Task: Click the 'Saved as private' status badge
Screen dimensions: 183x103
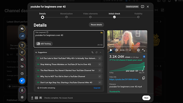Action: (x=132, y=7)
